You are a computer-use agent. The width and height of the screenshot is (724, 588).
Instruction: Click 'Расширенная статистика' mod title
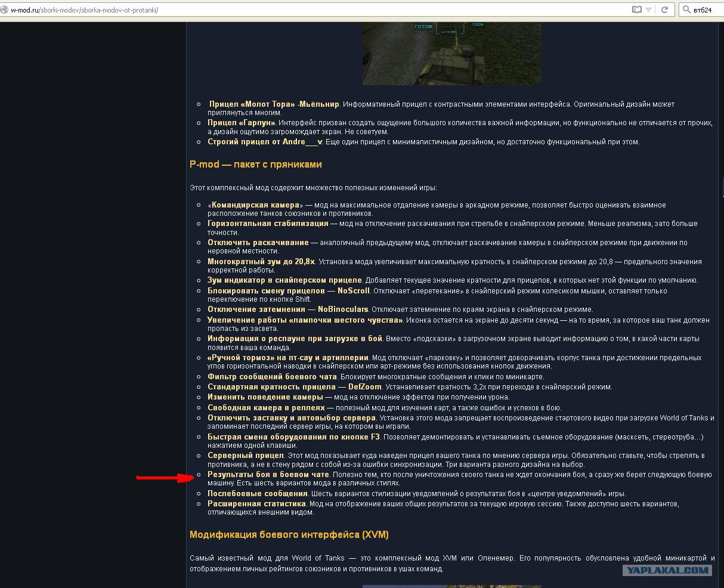256,504
